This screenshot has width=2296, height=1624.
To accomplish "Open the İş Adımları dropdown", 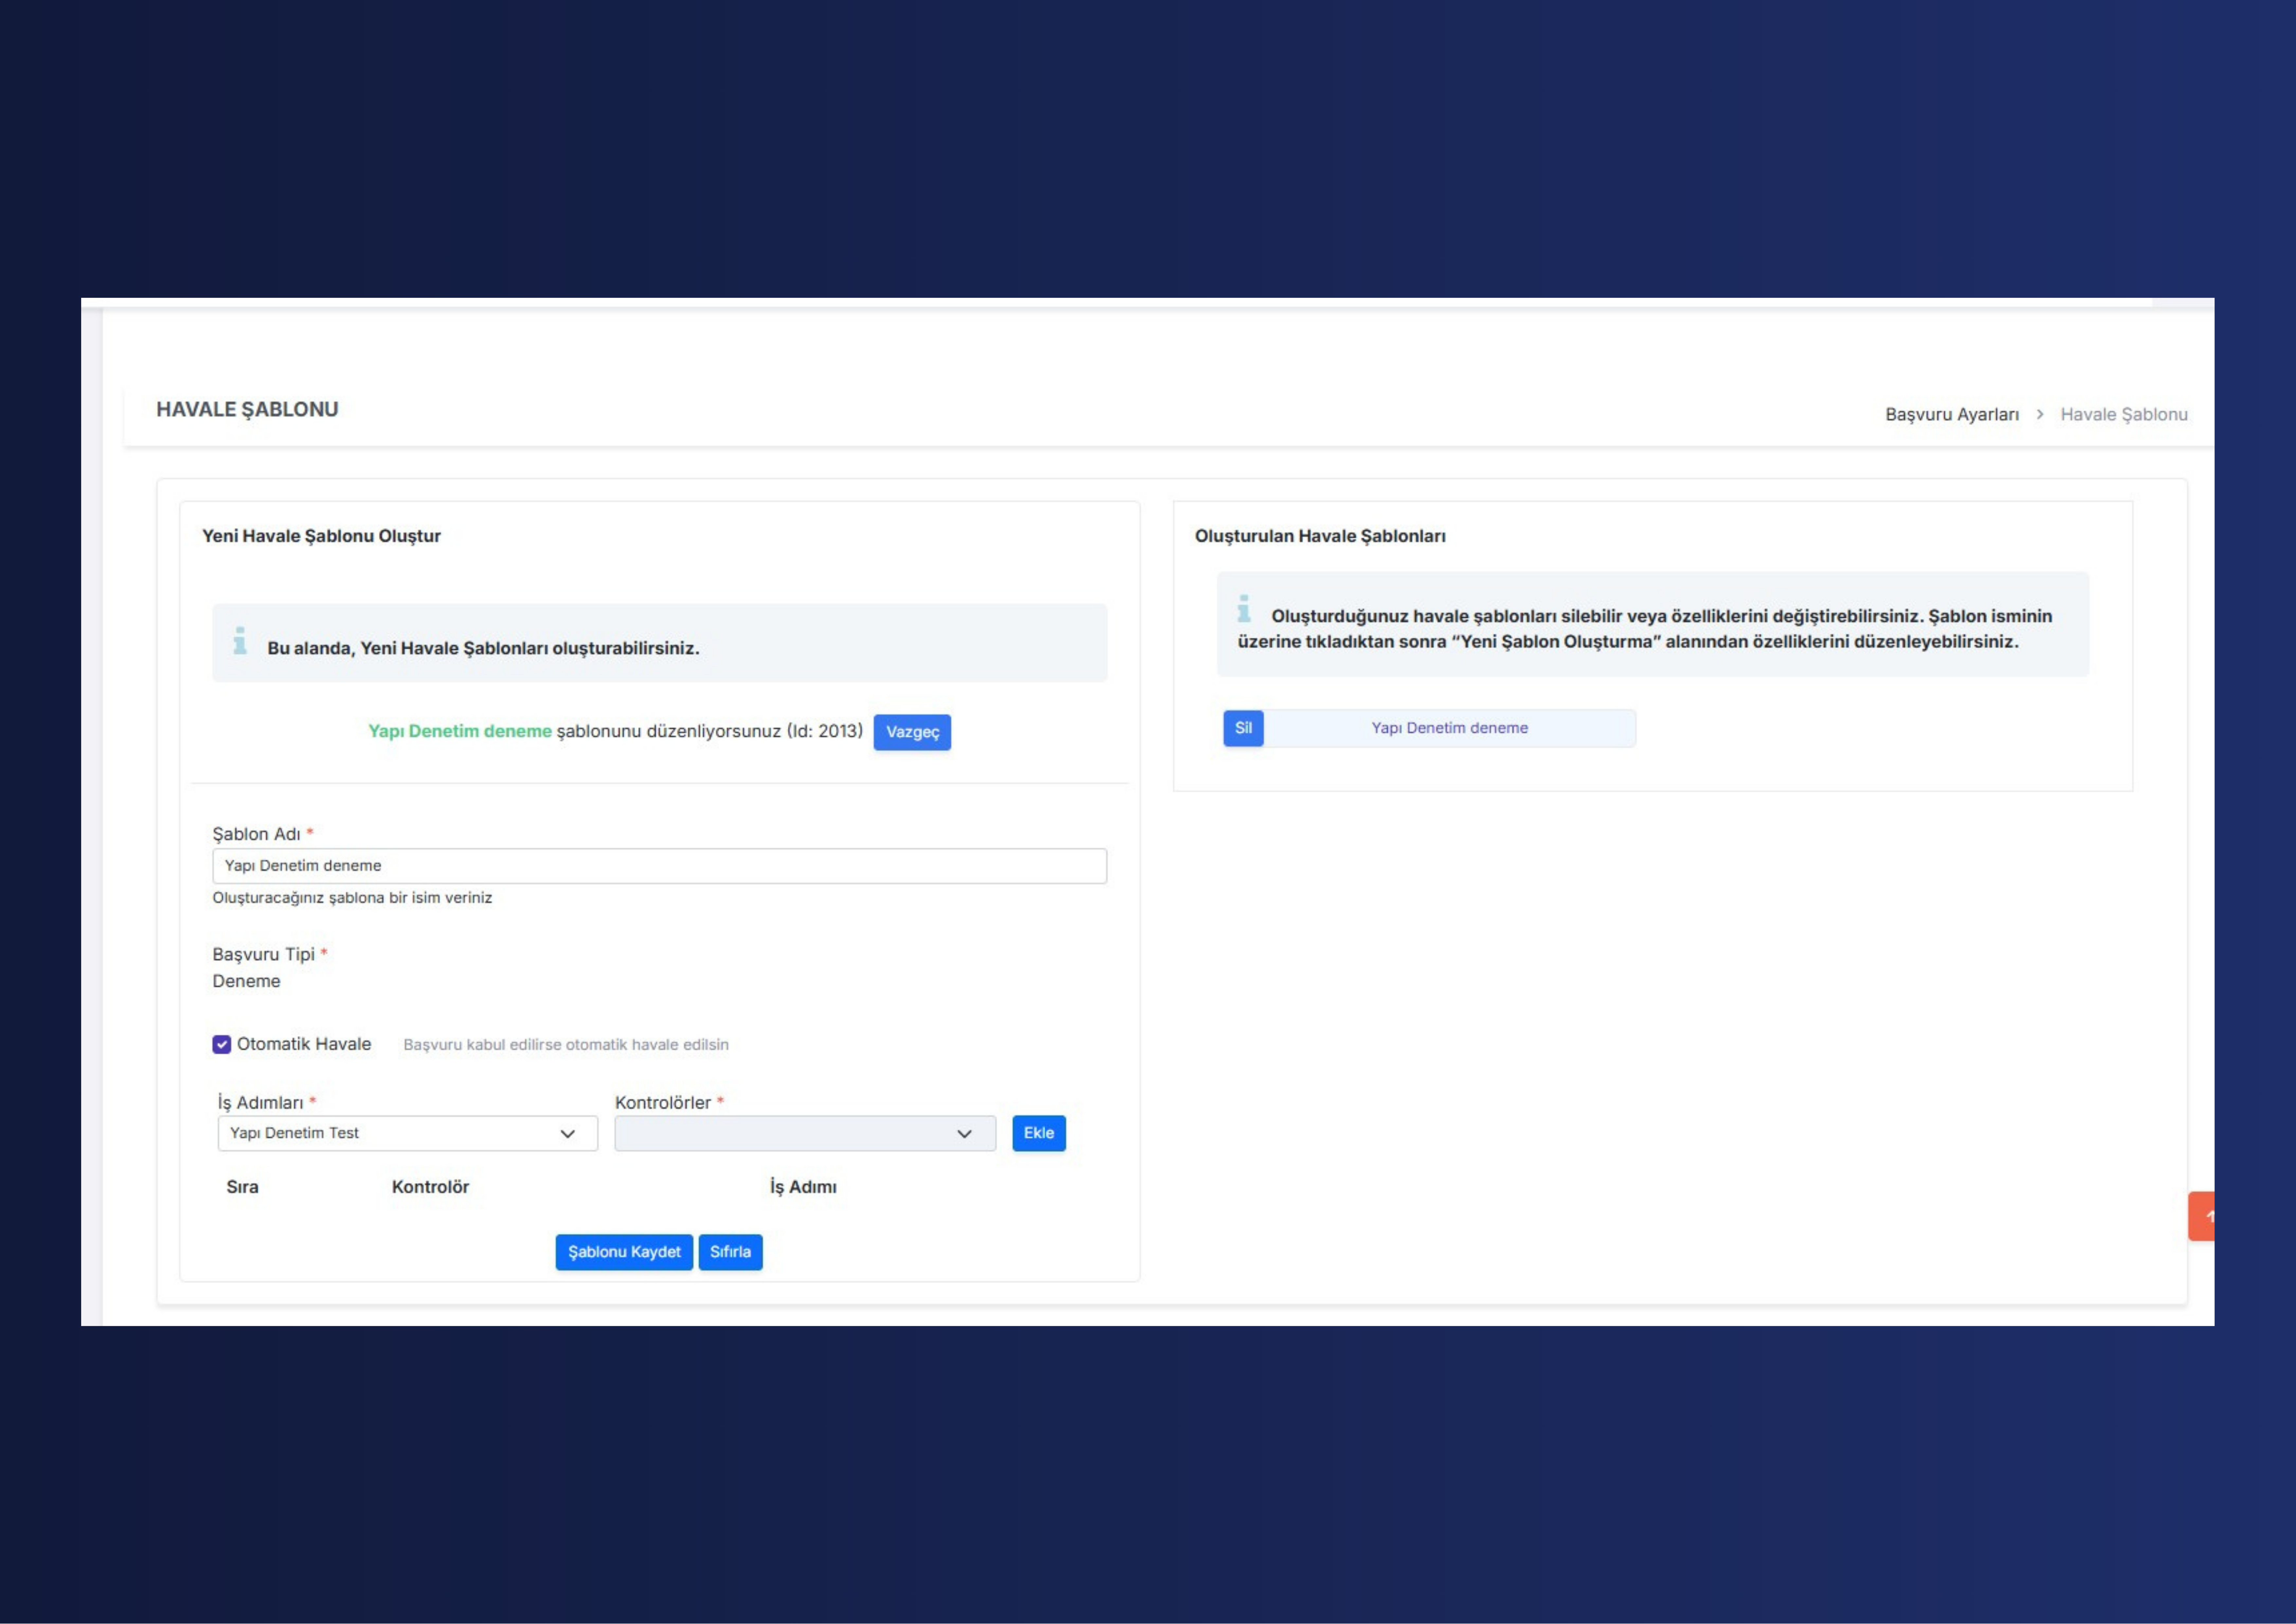I will [408, 1134].
